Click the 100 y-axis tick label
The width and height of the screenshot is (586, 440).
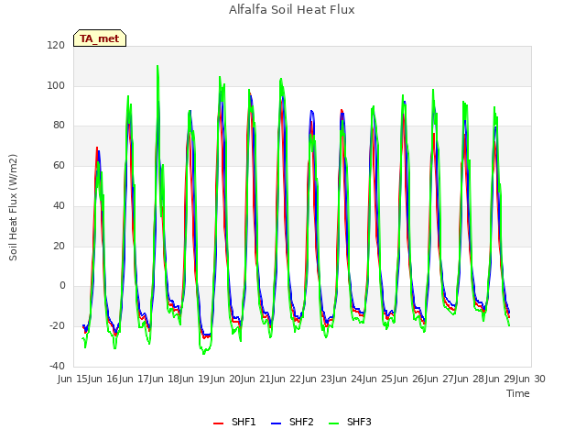pyautogui.click(x=56, y=85)
